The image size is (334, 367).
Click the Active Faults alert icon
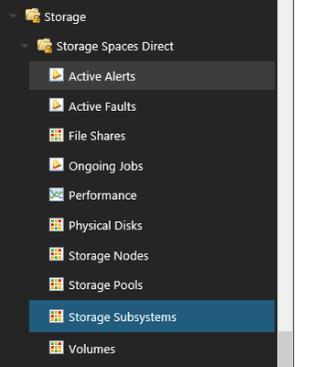pyautogui.click(x=57, y=106)
